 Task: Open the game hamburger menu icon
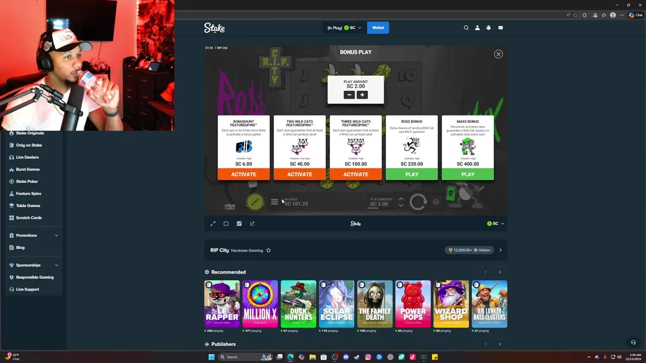pos(274,202)
